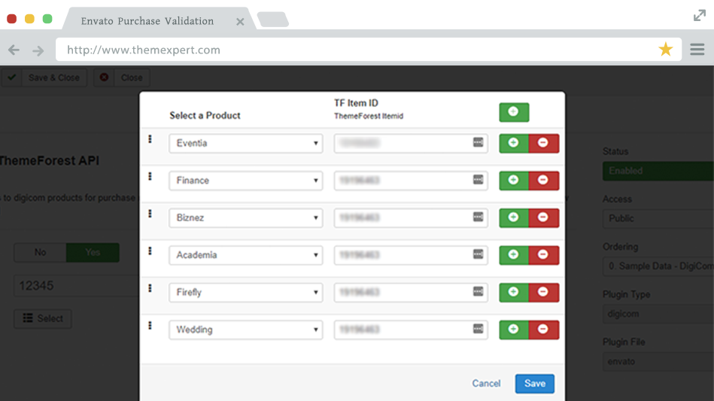714x401 pixels.
Task: Save the product mapping dialog
Action: [x=535, y=384]
